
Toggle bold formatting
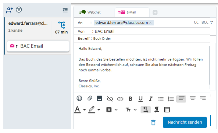pyautogui.click(x=130, y=99)
